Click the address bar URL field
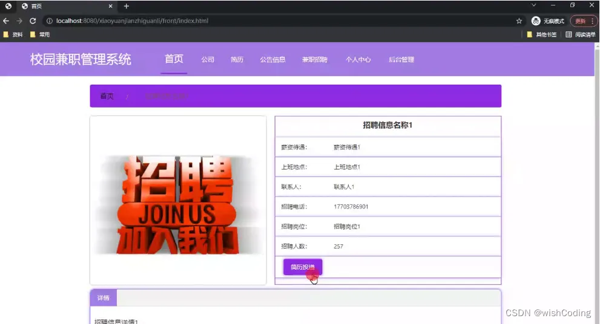Viewport: 600px width, 324px height. [x=283, y=21]
